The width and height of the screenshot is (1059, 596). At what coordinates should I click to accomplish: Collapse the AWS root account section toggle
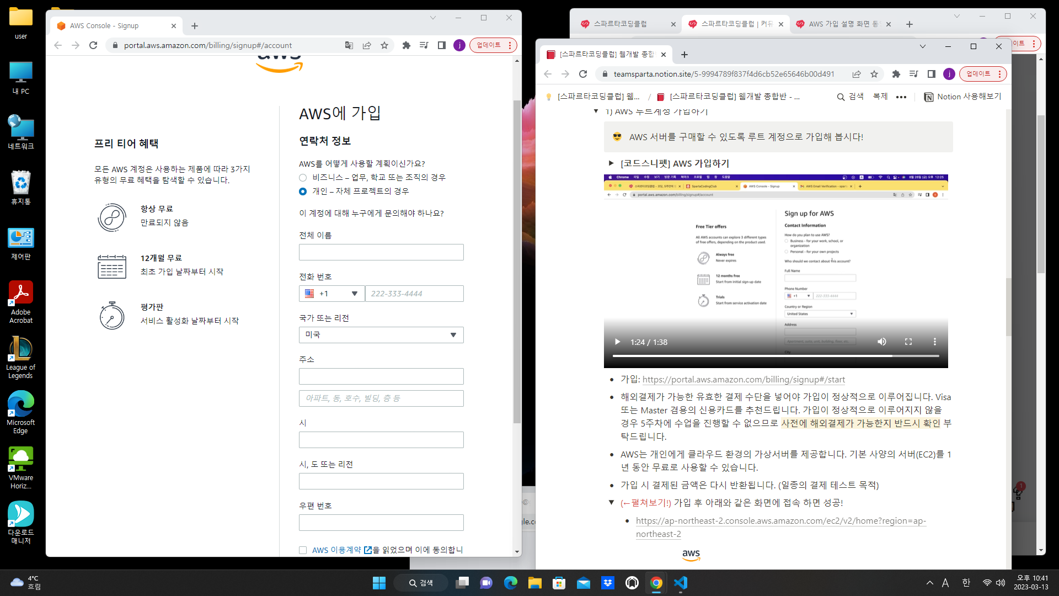(596, 111)
